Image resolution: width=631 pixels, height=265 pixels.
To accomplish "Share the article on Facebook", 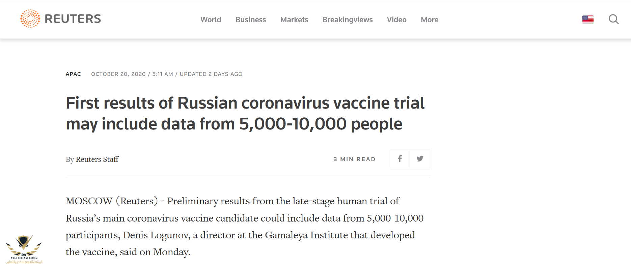I will click(x=400, y=159).
